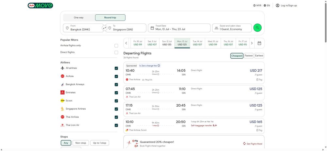The image size is (327, 151).
Task: Open the calendar price view icon
Action: click(x=259, y=43)
